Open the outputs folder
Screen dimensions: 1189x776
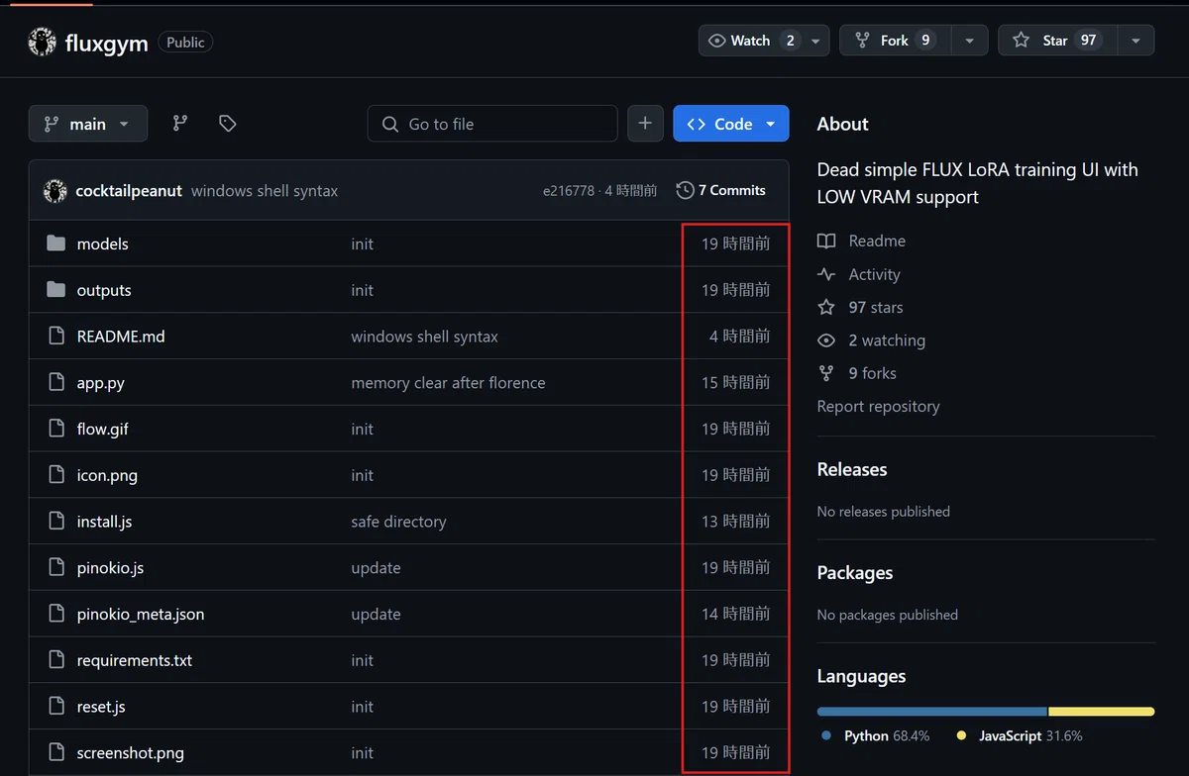tap(104, 290)
